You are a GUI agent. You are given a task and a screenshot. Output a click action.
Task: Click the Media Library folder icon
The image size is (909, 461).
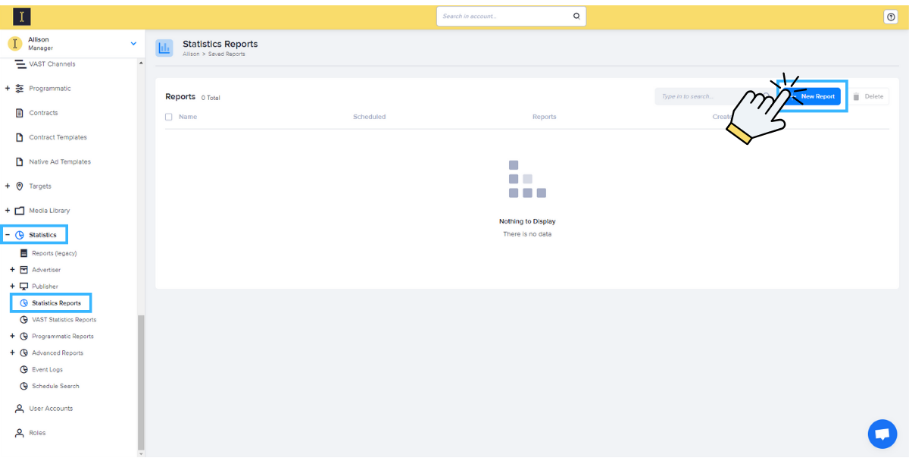point(20,211)
